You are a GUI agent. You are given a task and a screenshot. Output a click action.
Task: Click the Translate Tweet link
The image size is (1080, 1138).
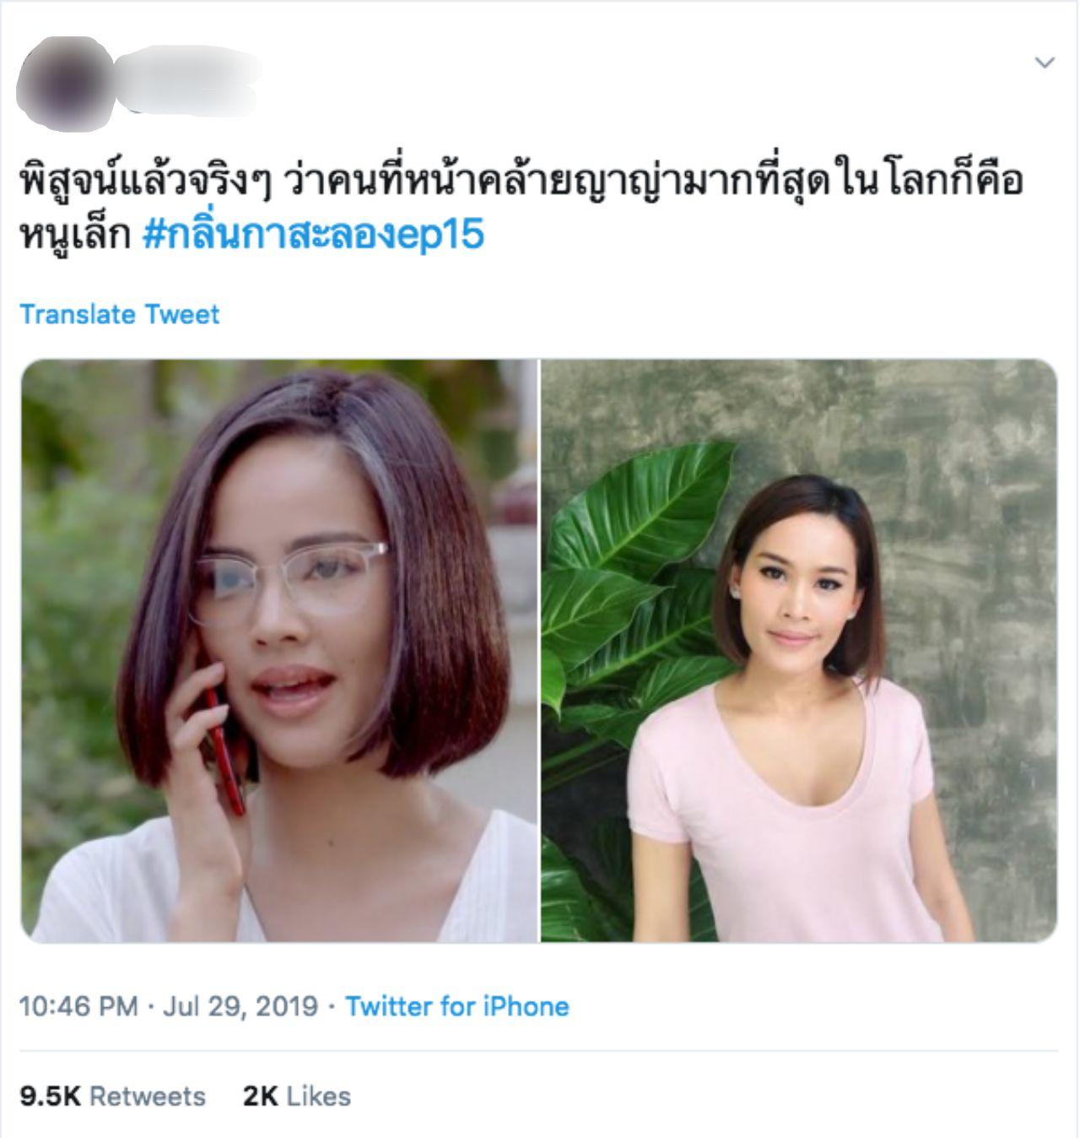pos(119,314)
